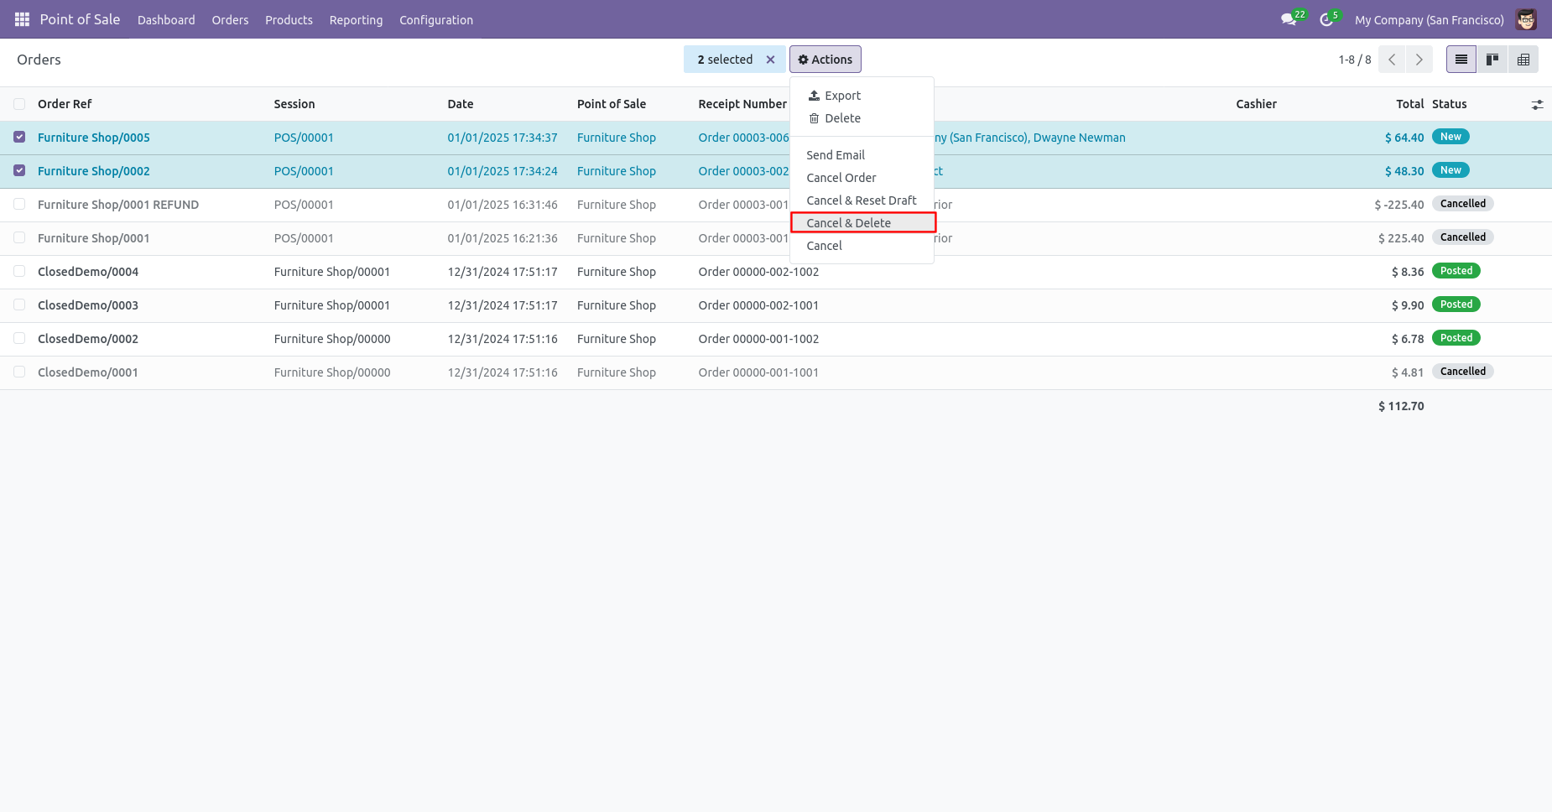Select Cancel & Reset Draft action
Screen dimensions: 1552x812
point(862,200)
